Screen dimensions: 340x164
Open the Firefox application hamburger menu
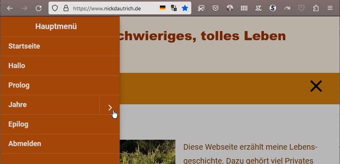click(330, 8)
